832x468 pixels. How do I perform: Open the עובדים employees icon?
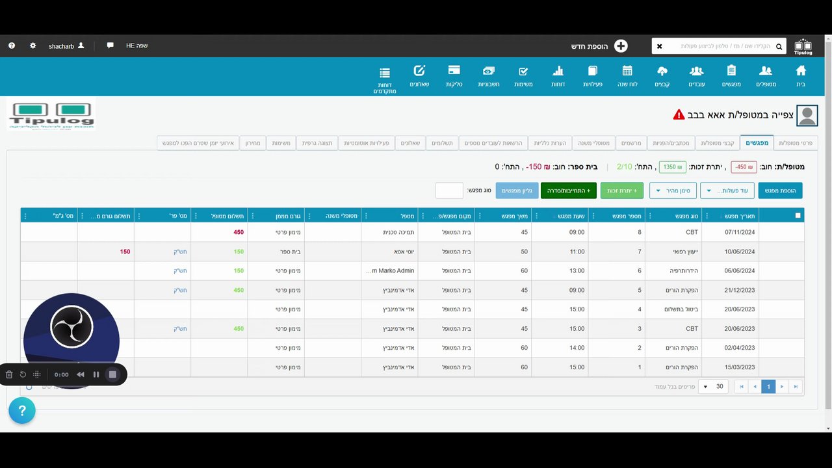697,71
